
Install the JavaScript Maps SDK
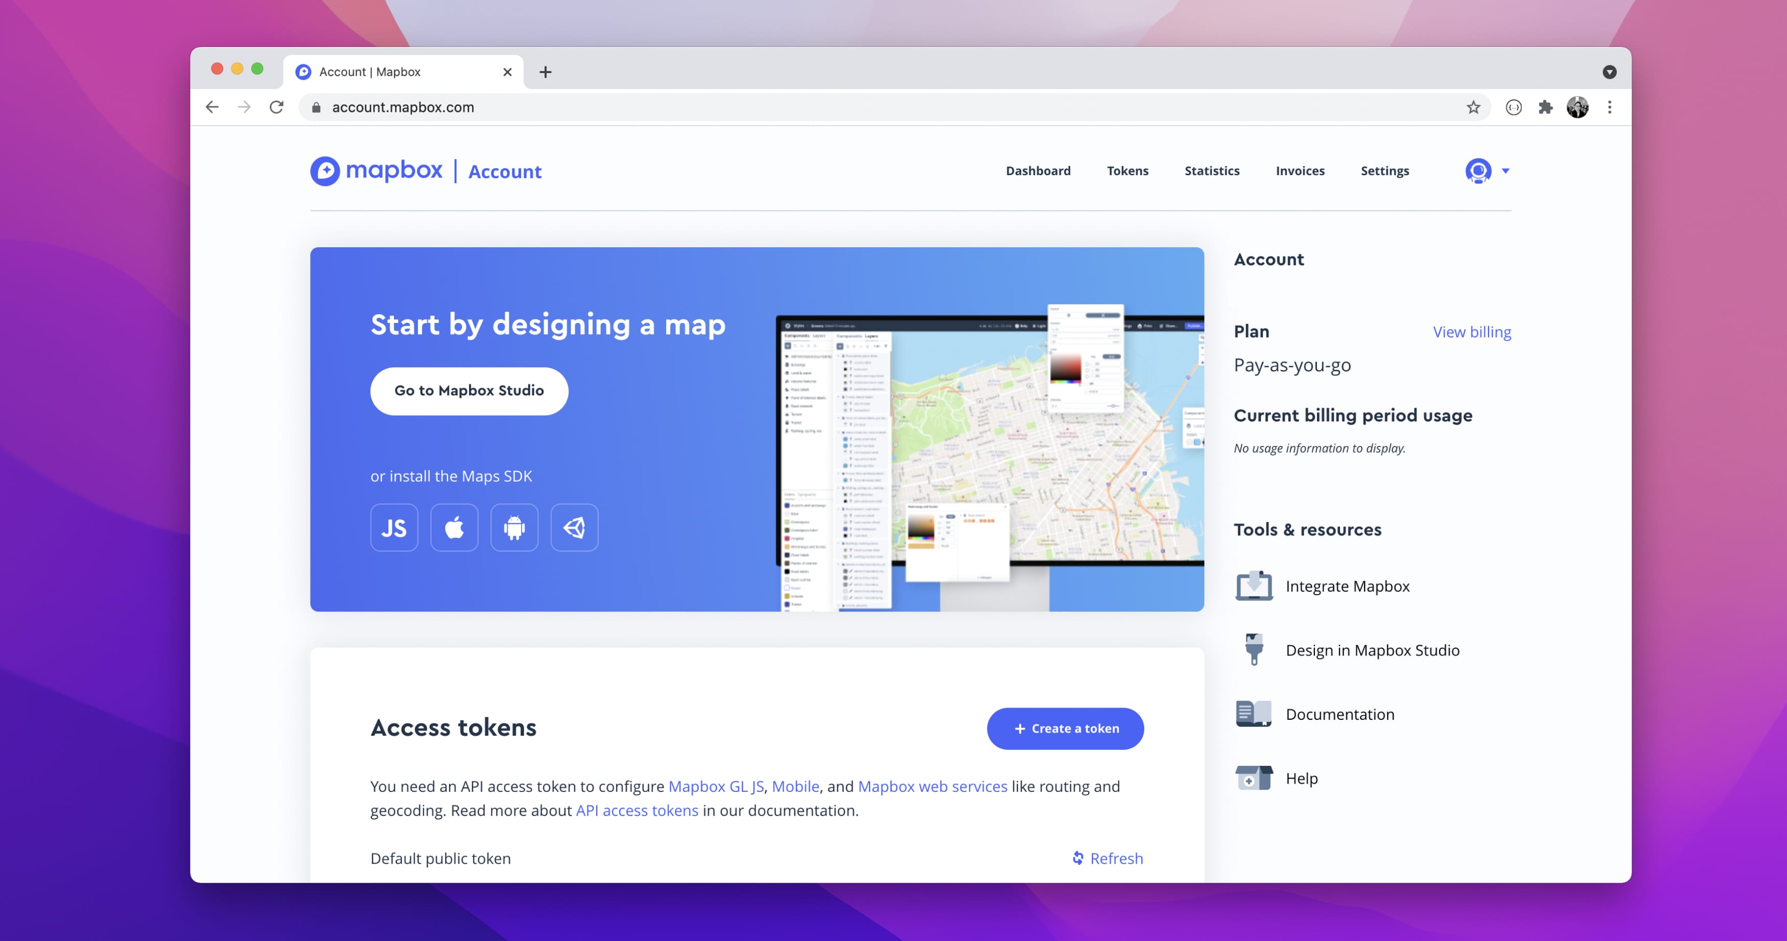[394, 527]
